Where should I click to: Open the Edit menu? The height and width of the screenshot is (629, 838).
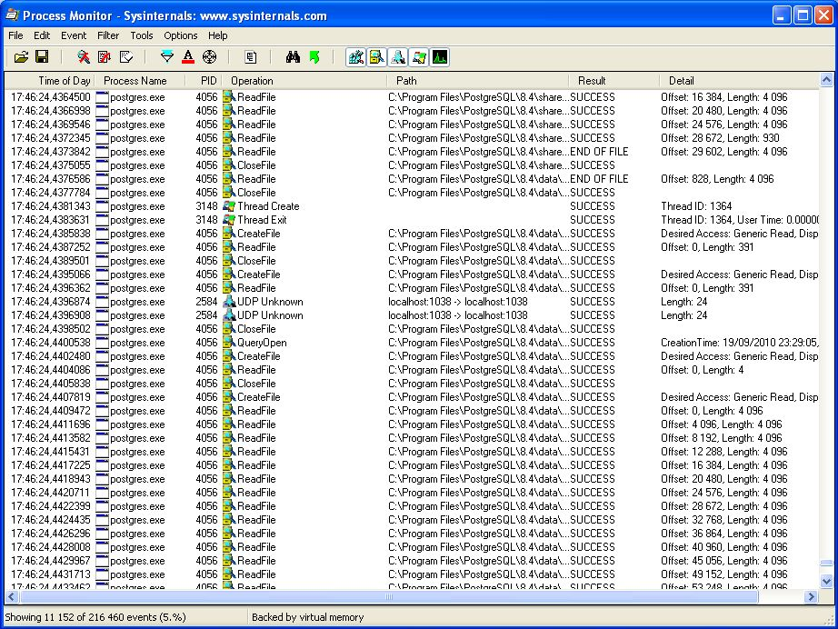[42, 35]
